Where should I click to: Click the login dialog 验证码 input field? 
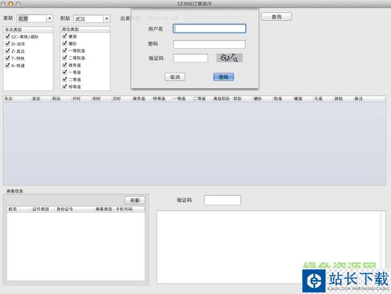(190, 58)
